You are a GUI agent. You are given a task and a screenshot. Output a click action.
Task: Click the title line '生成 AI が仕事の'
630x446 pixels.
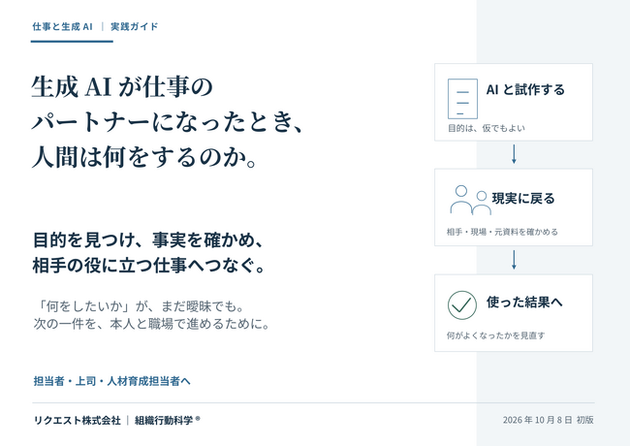(x=122, y=86)
